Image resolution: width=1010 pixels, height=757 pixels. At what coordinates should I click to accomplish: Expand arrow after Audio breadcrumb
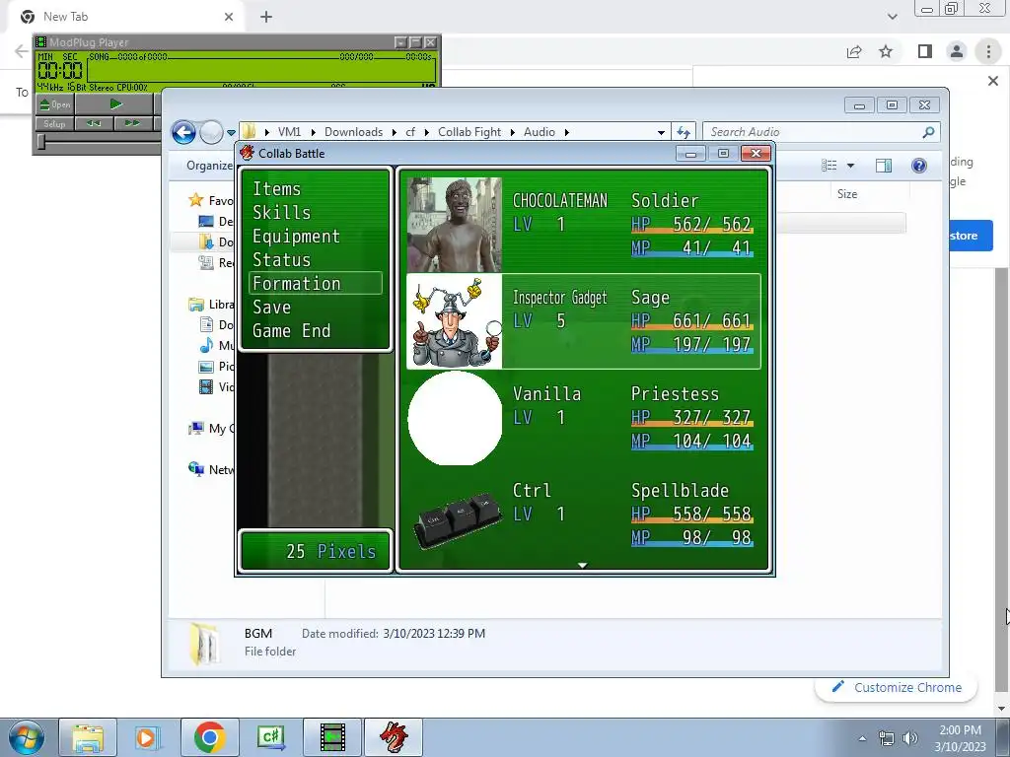pos(567,132)
